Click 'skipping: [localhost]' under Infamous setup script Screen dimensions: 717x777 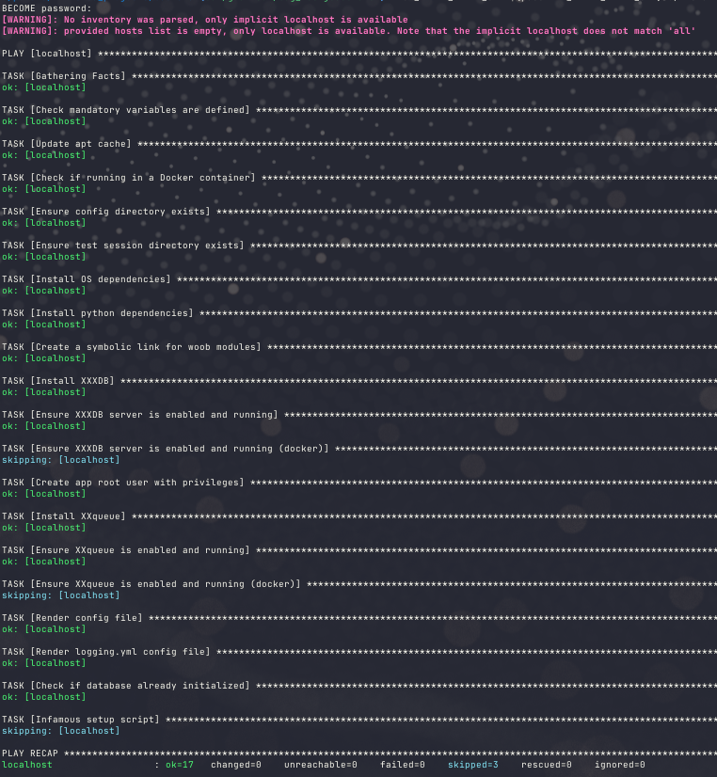point(60,731)
